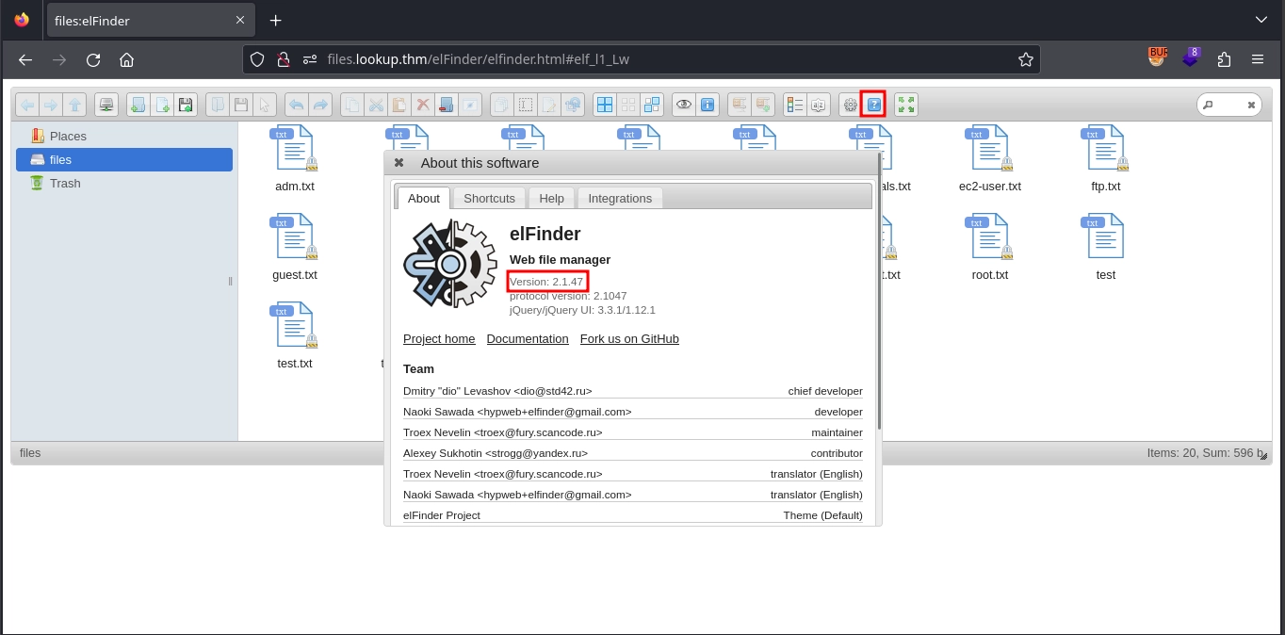Open the Sort options button
Image resolution: width=1285 pixels, height=635 pixels.
(x=818, y=105)
